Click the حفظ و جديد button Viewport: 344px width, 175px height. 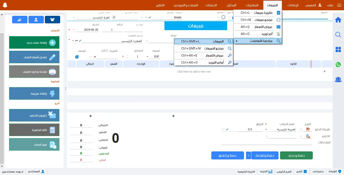pyautogui.click(x=296, y=156)
